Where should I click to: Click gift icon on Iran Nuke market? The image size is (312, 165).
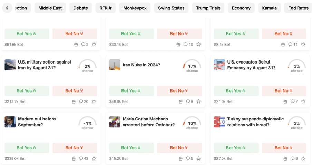coord(181,102)
